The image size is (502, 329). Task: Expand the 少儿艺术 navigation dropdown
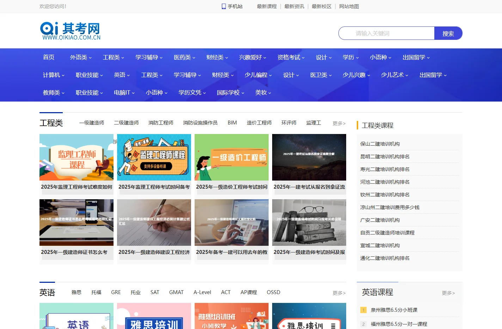point(394,75)
